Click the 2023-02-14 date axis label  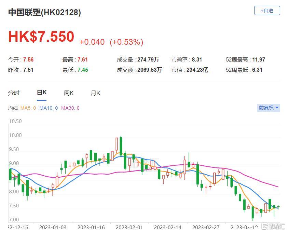coord(168,228)
